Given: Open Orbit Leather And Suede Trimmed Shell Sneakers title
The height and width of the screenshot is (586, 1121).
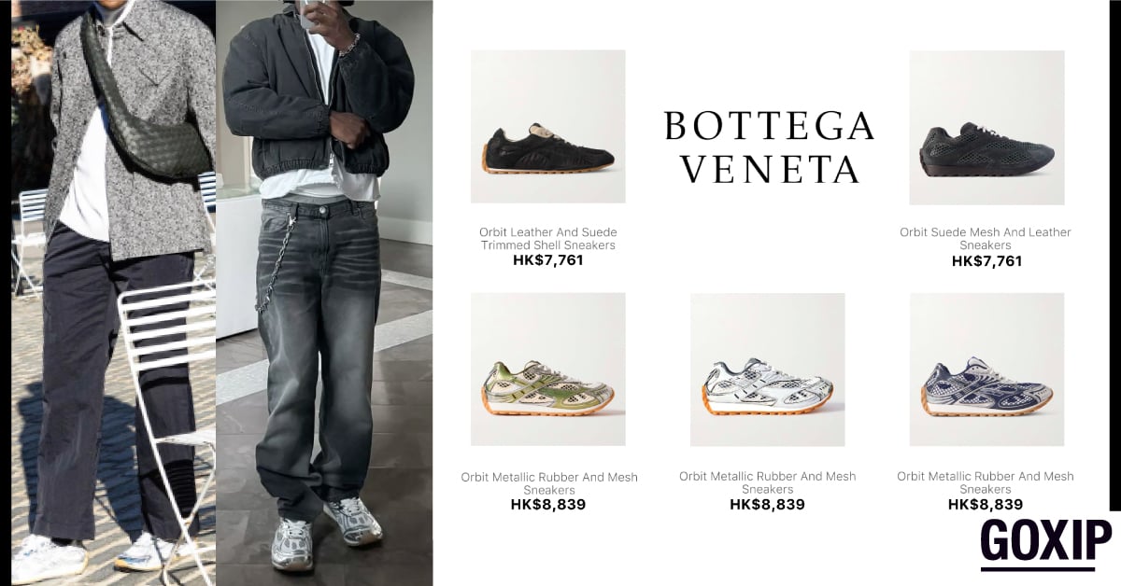Looking at the screenshot, I should (548, 239).
